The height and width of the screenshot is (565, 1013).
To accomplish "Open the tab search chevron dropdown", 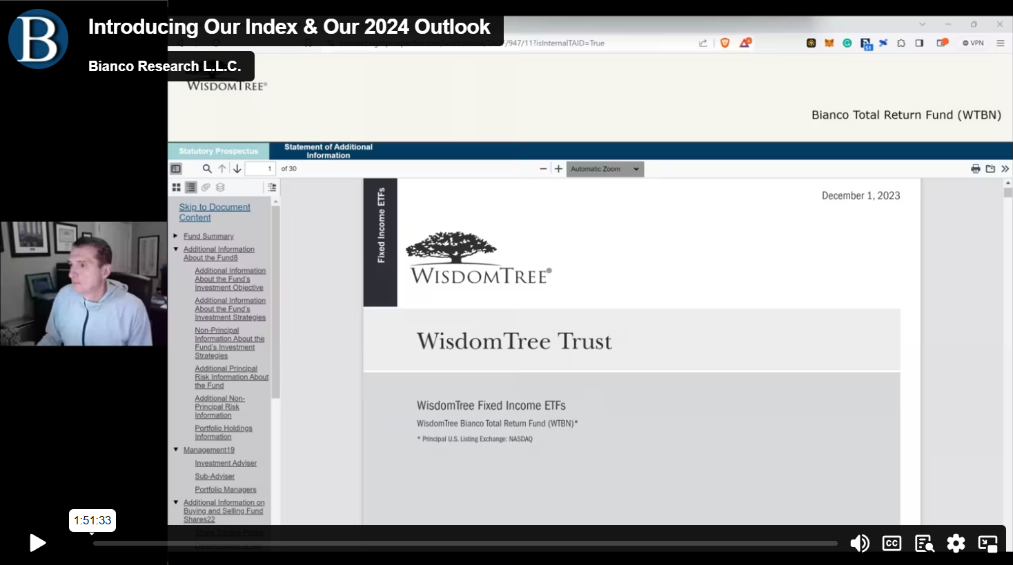I will click(x=922, y=24).
